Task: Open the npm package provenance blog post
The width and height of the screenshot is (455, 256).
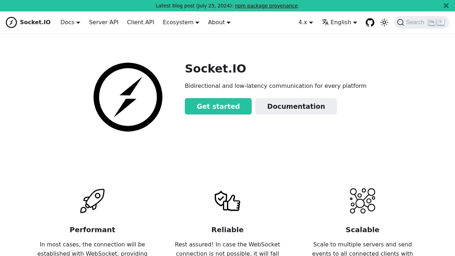Action: [x=266, y=6]
